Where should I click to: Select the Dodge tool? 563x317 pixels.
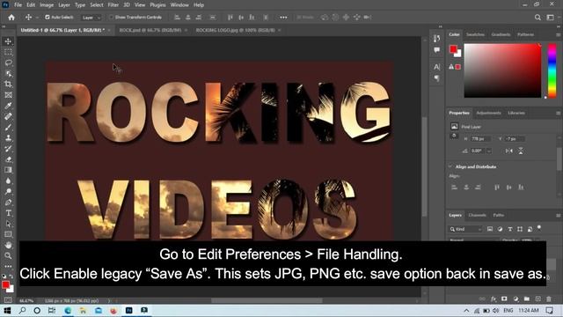(x=8, y=192)
